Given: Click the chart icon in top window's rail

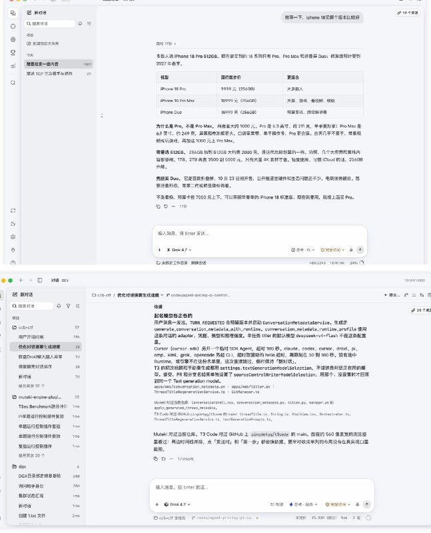Looking at the screenshot, I should click(13, 65).
